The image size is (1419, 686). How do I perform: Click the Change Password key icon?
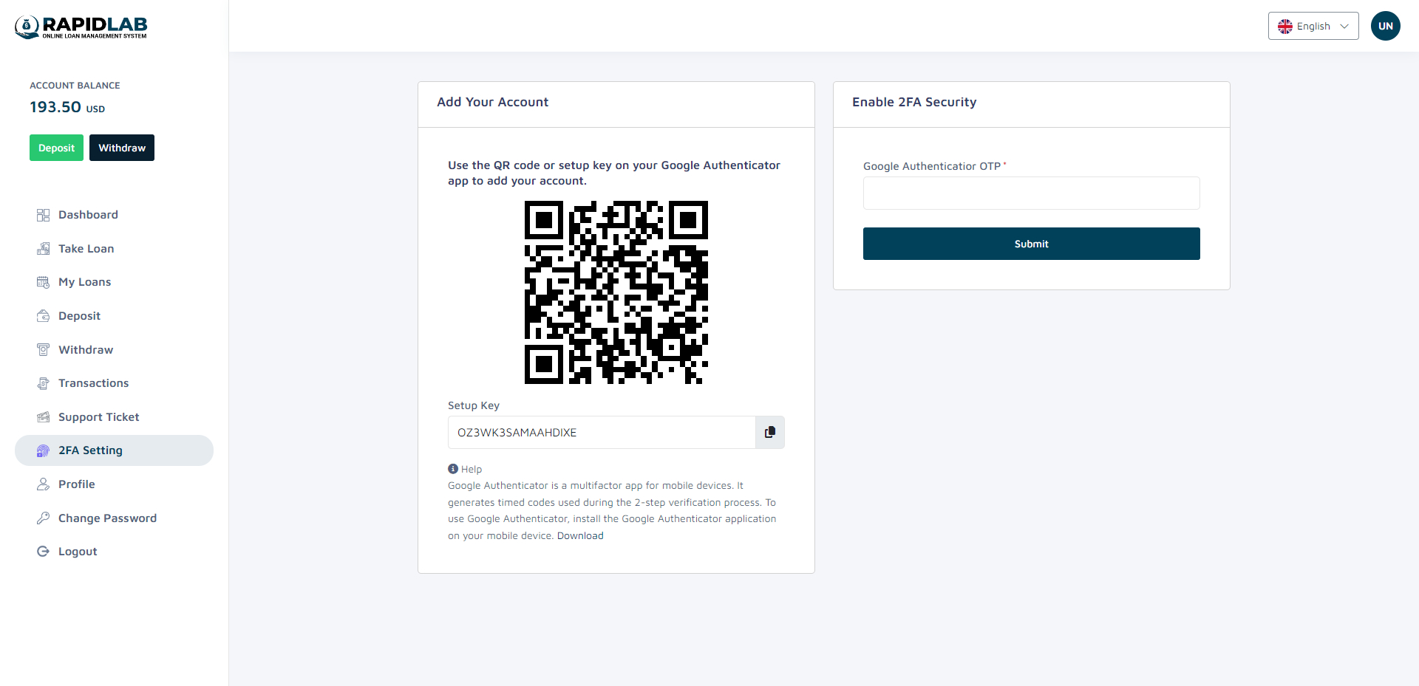[x=43, y=518]
